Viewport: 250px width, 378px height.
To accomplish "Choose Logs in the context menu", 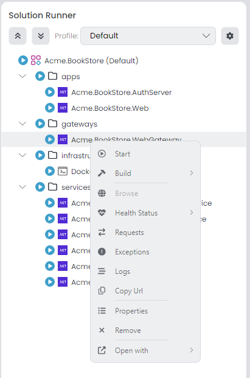I will tap(145, 271).
